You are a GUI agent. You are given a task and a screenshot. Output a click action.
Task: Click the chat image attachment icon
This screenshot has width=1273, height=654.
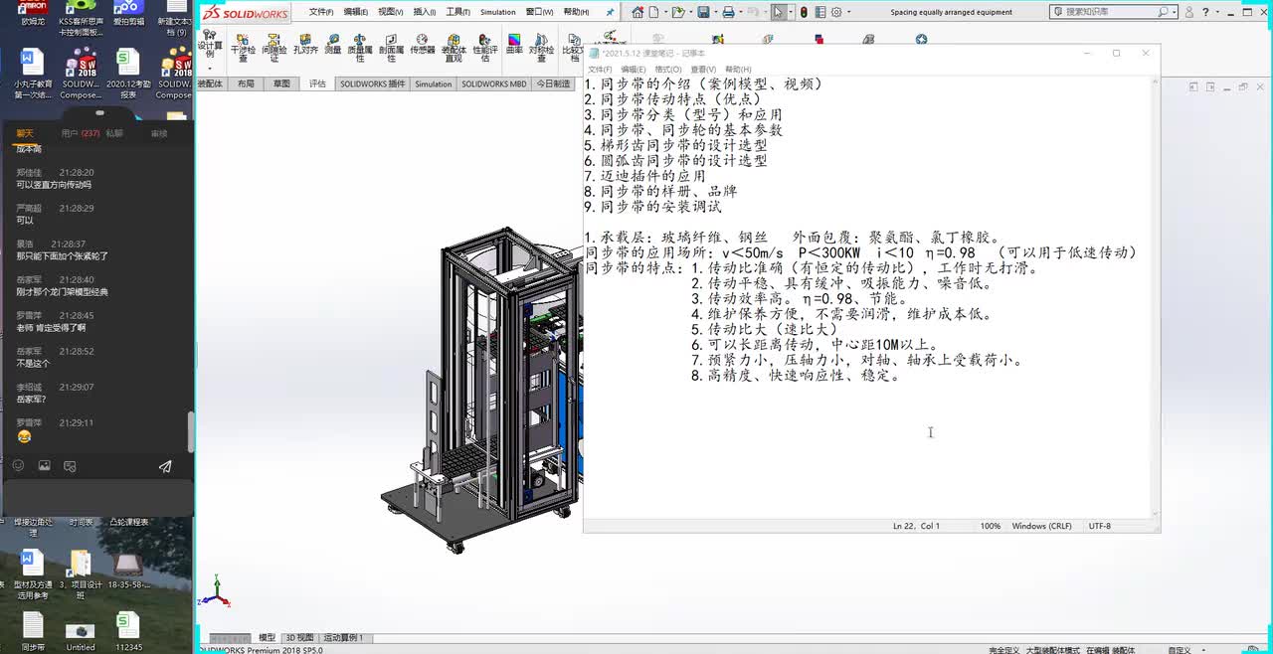coord(44,465)
